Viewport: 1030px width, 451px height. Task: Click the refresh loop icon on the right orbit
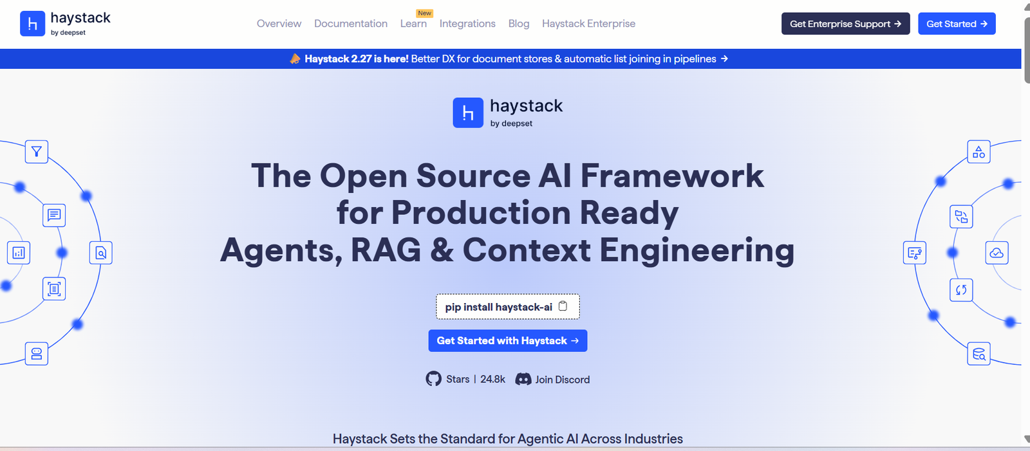click(961, 290)
